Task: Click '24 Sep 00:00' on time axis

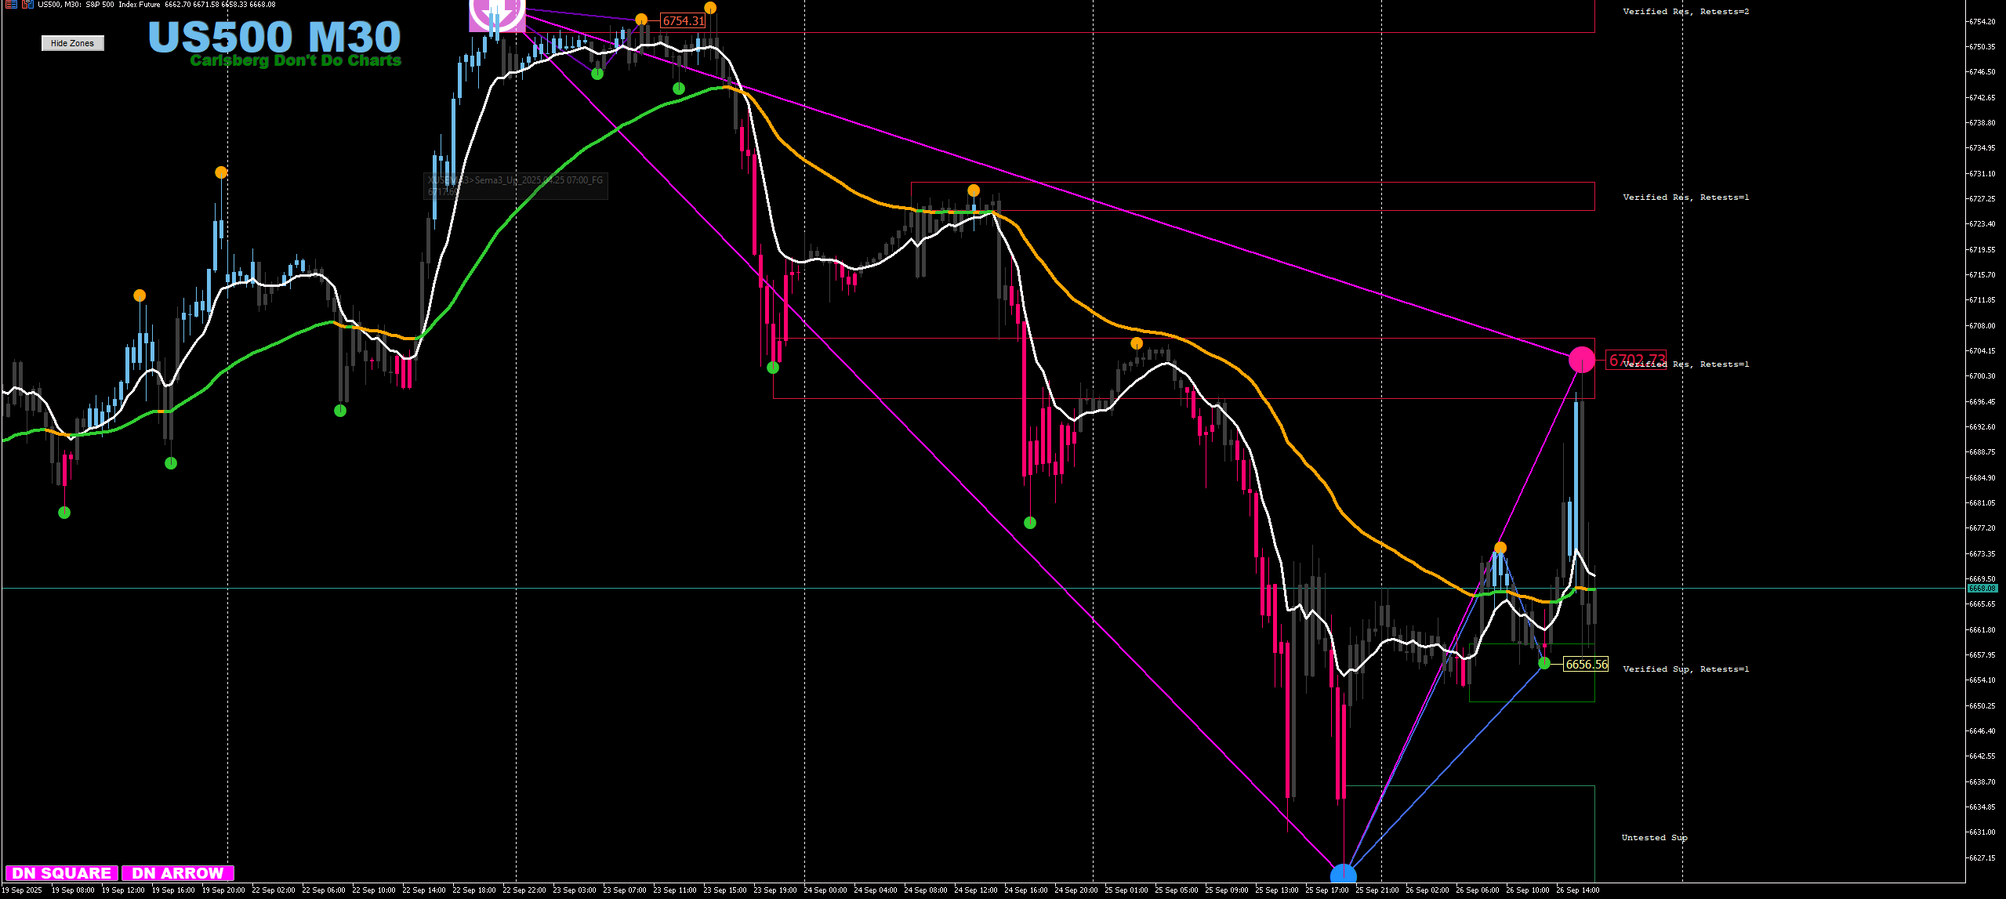Action: pyautogui.click(x=825, y=890)
